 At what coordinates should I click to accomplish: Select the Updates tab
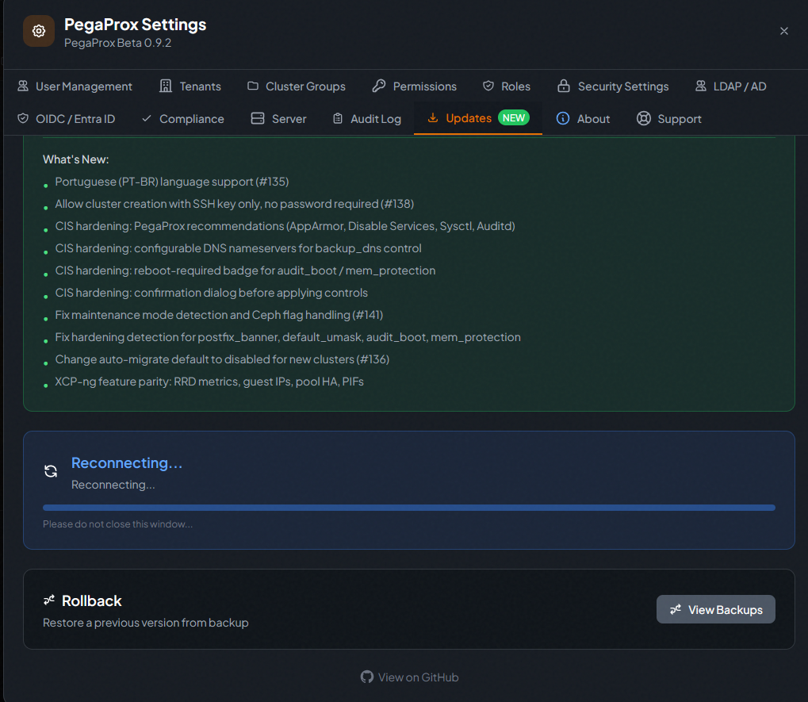(x=478, y=118)
